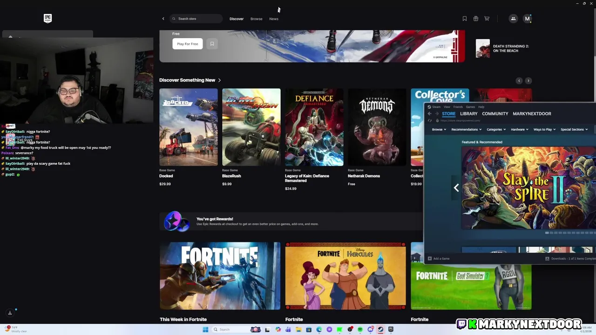
Task: Open Epic Games Launcher from the taskbar
Action: point(391,329)
